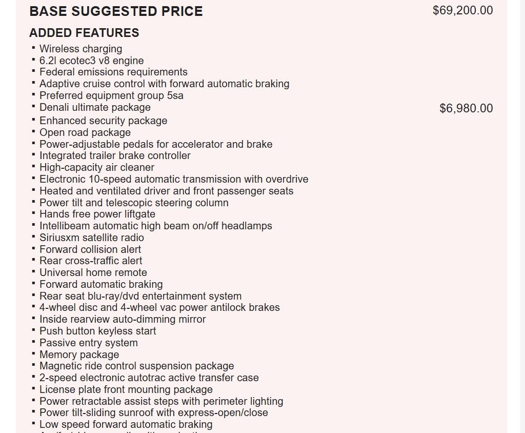Click the ADDED FEATURES heading
The width and height of the screenshot is (525, 433).
pyautogui.click(x=84, y=33)
